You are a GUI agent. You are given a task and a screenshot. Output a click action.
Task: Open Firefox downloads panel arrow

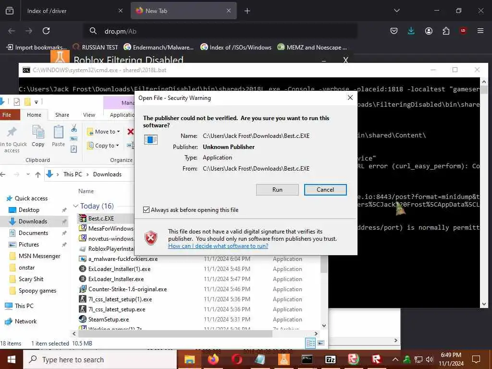pos(411,31)
